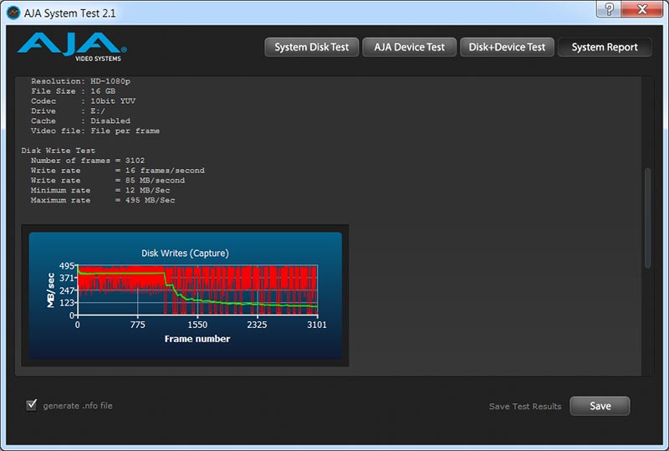Image resolution: width=669 pixels, height=451 pixels.
Task: Select the 'Drive : E:/' line
Action: pos(68,111)
